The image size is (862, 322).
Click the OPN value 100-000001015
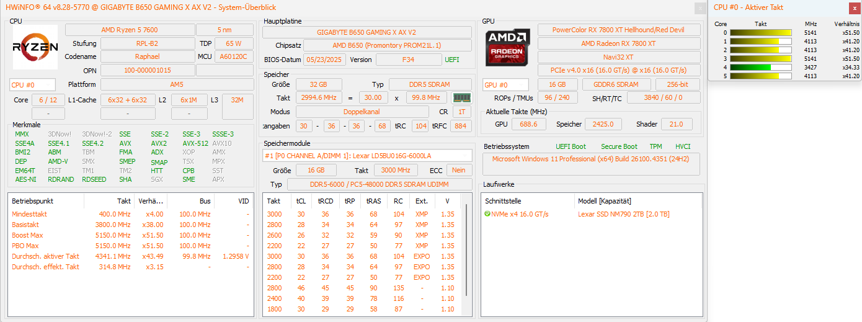(147, 70)
